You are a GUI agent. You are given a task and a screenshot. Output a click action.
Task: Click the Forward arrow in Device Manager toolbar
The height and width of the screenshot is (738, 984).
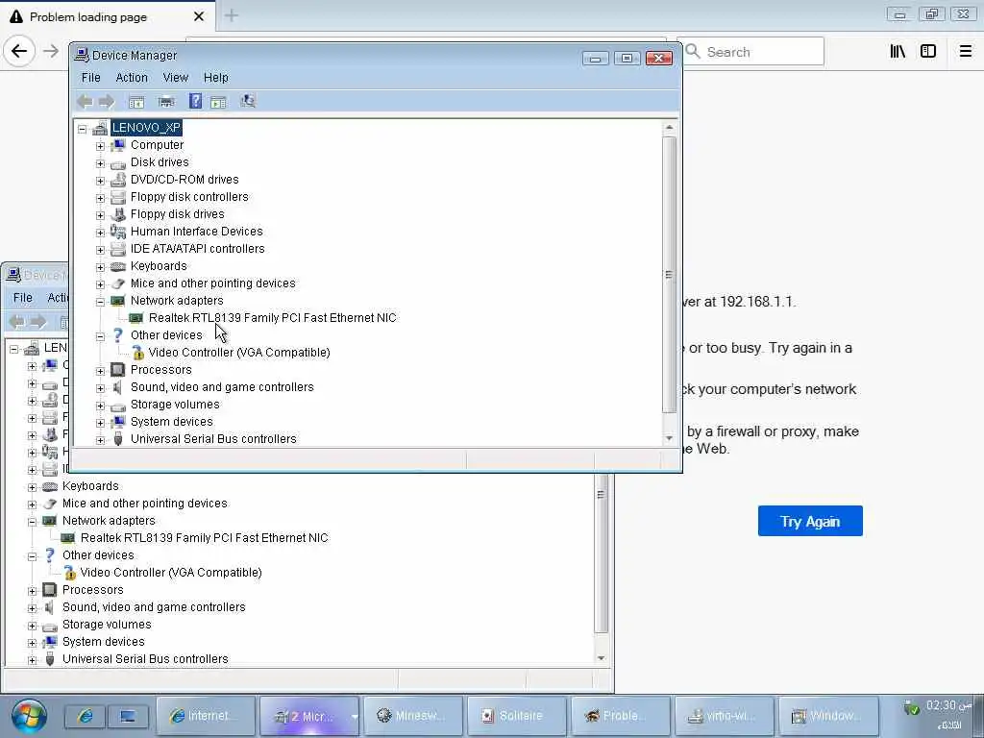(107, 101)
